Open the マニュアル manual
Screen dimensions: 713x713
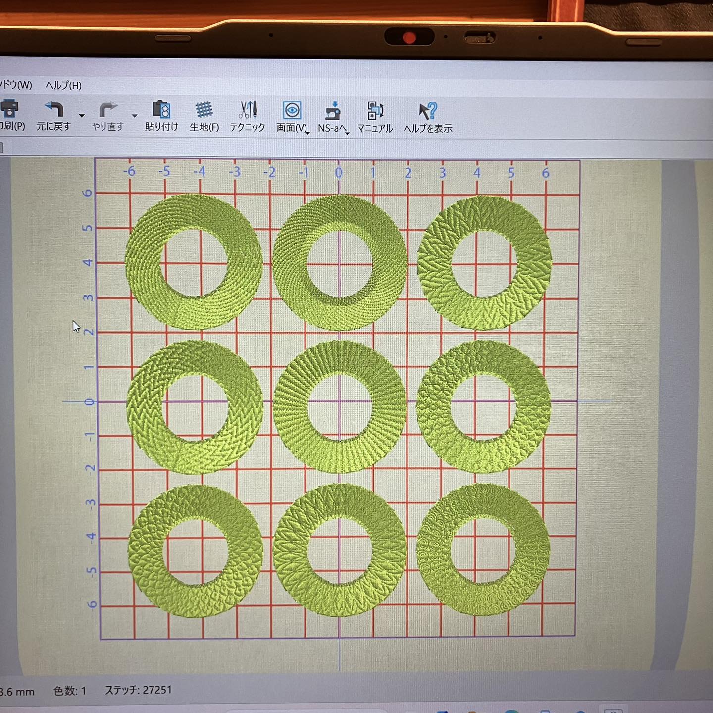375,118
